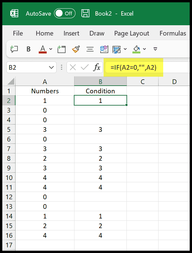Open the File menu tab
The width and height of the screenshot is (192, 253).
pos(18,33)
